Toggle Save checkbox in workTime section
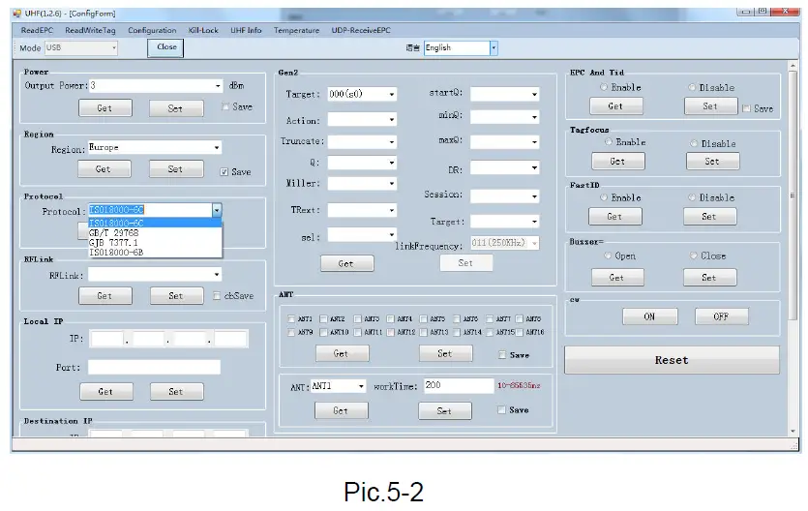This screenshot has height=511, width=808. [501, 409]
